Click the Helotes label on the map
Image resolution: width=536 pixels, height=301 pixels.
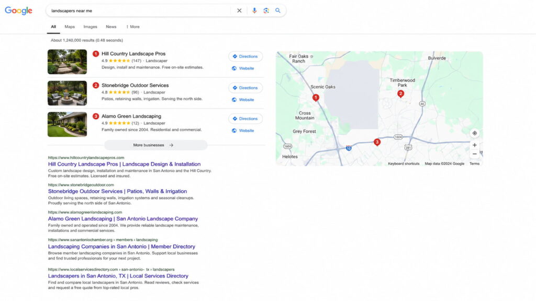pos(290,157)
